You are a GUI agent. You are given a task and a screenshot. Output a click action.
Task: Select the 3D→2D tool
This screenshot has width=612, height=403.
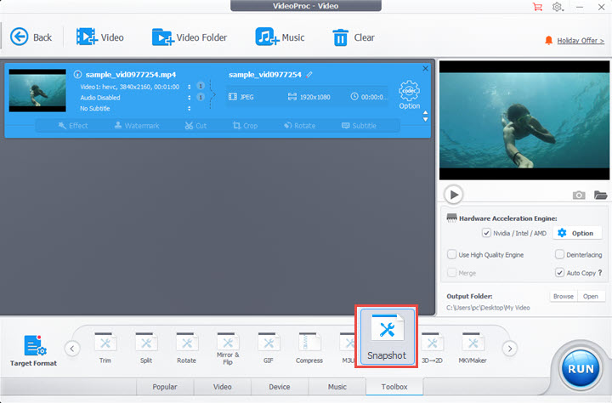click(x=432, y=348)
